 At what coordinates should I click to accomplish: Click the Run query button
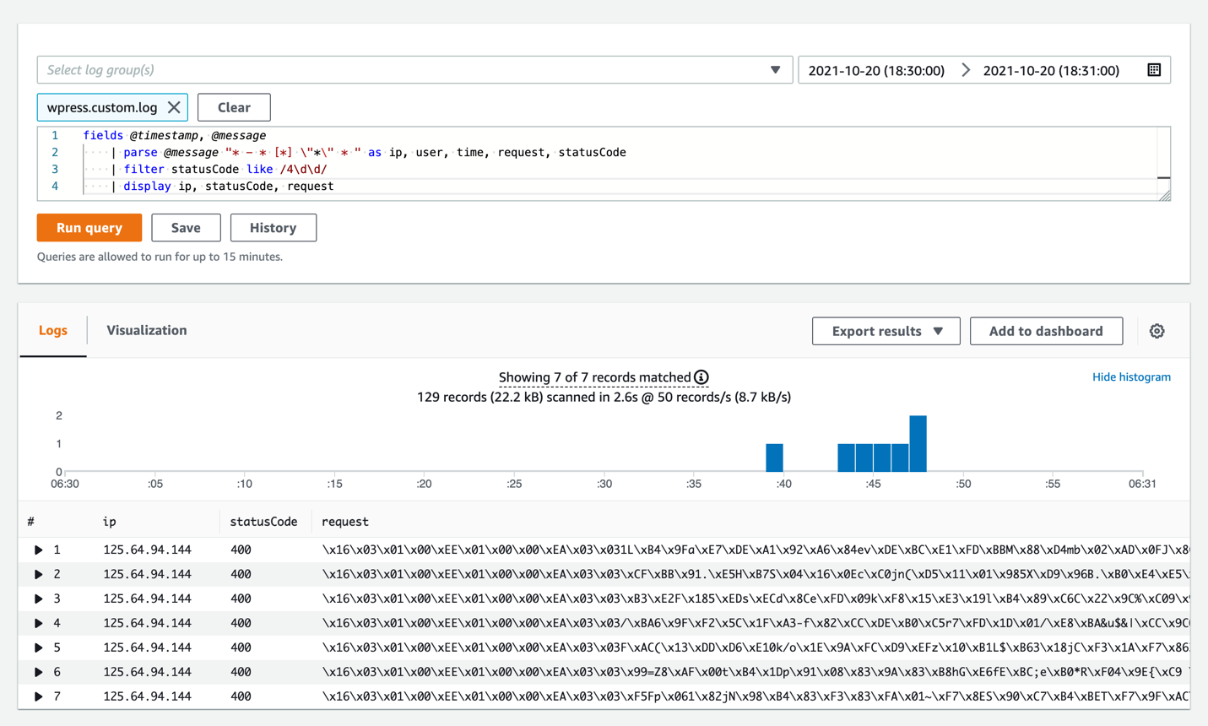pos(89,227)
